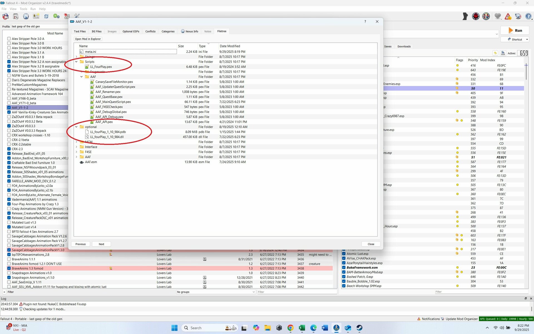Open the warning triangle notifications icon
The image size is (534, 334).
pos(508,16)
